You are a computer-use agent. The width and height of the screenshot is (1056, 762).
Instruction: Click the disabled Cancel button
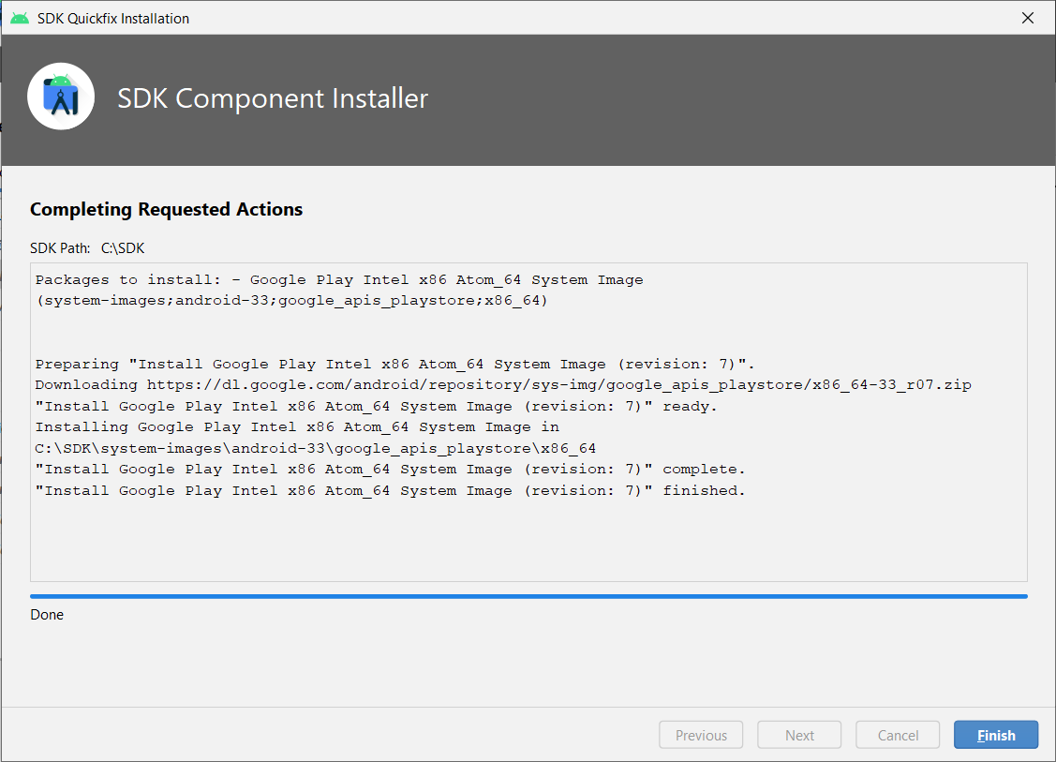[x=897, y=735]
